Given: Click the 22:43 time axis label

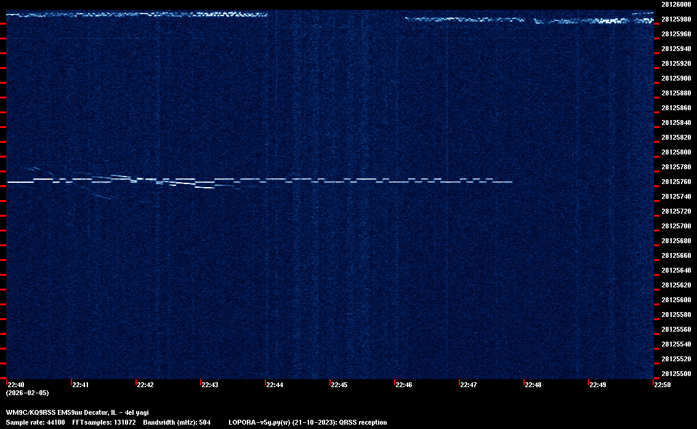Looking at the screenshot, I should point(209,385).
